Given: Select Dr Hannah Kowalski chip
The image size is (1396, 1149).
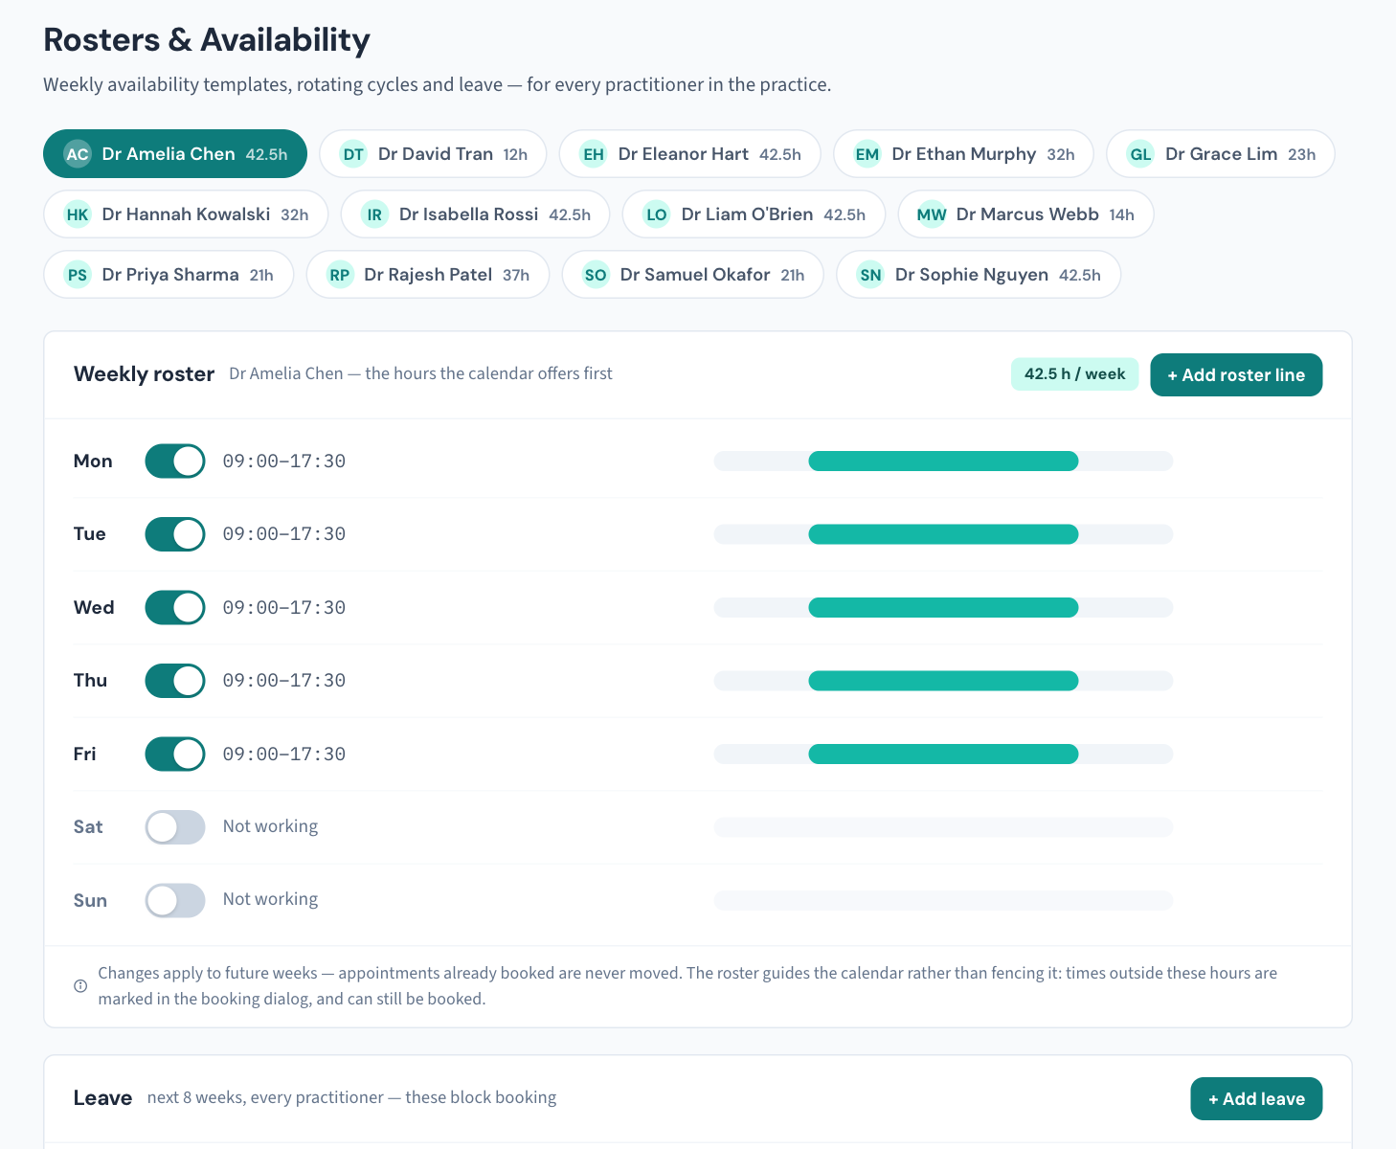Looking at the screenshot, I should [x=186, y=214].
